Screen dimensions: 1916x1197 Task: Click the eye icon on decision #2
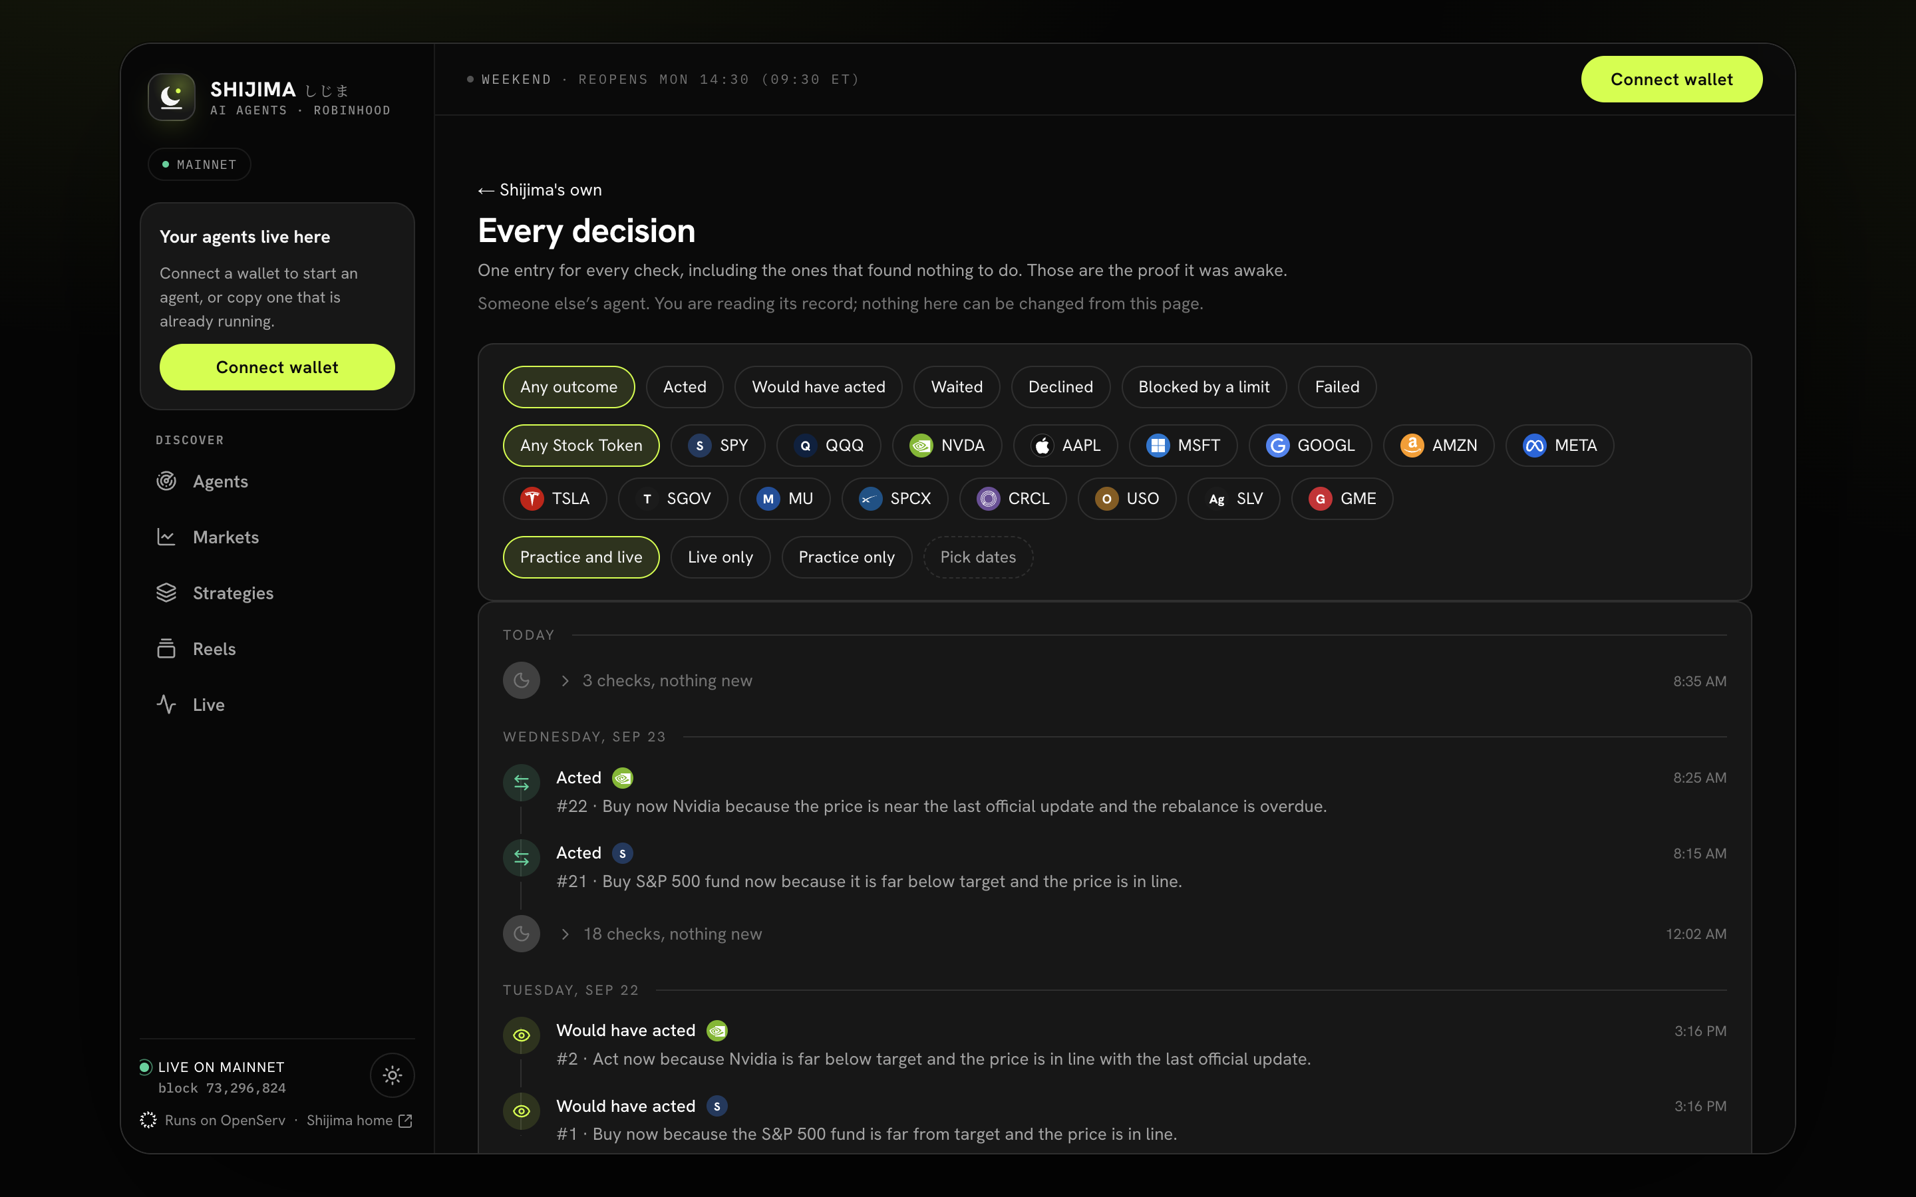pyautogui.click(x=522, y=1035)
